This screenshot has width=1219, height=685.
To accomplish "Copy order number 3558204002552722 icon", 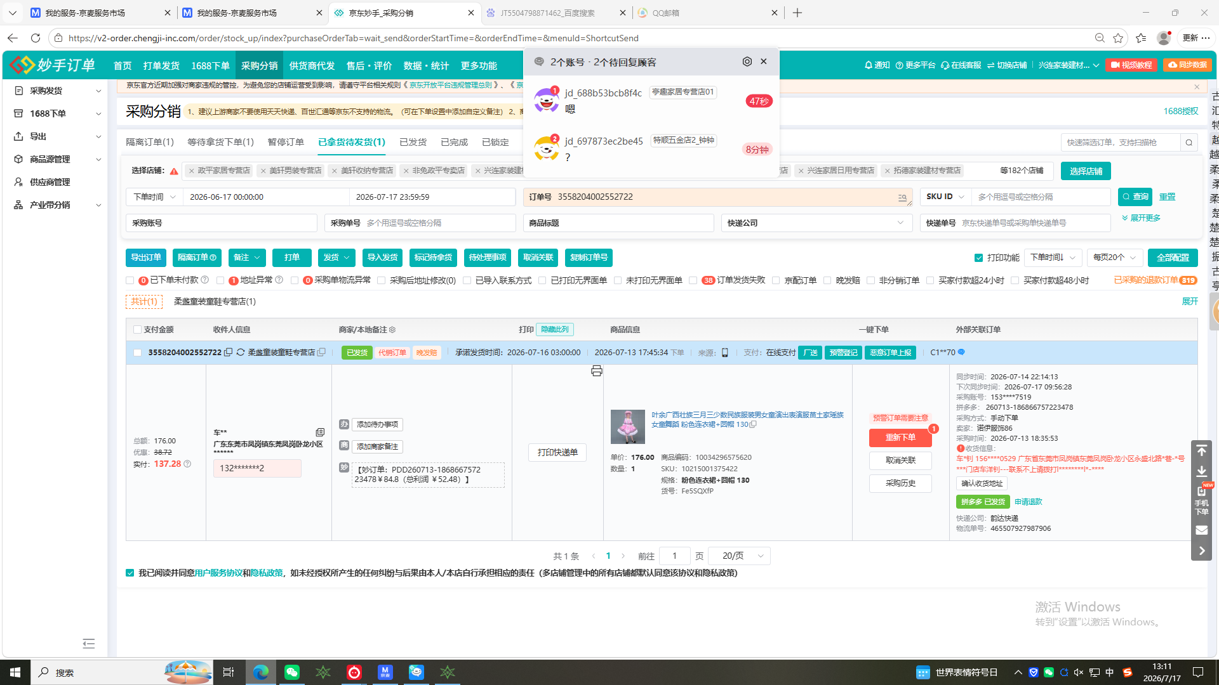I will 228,353.
